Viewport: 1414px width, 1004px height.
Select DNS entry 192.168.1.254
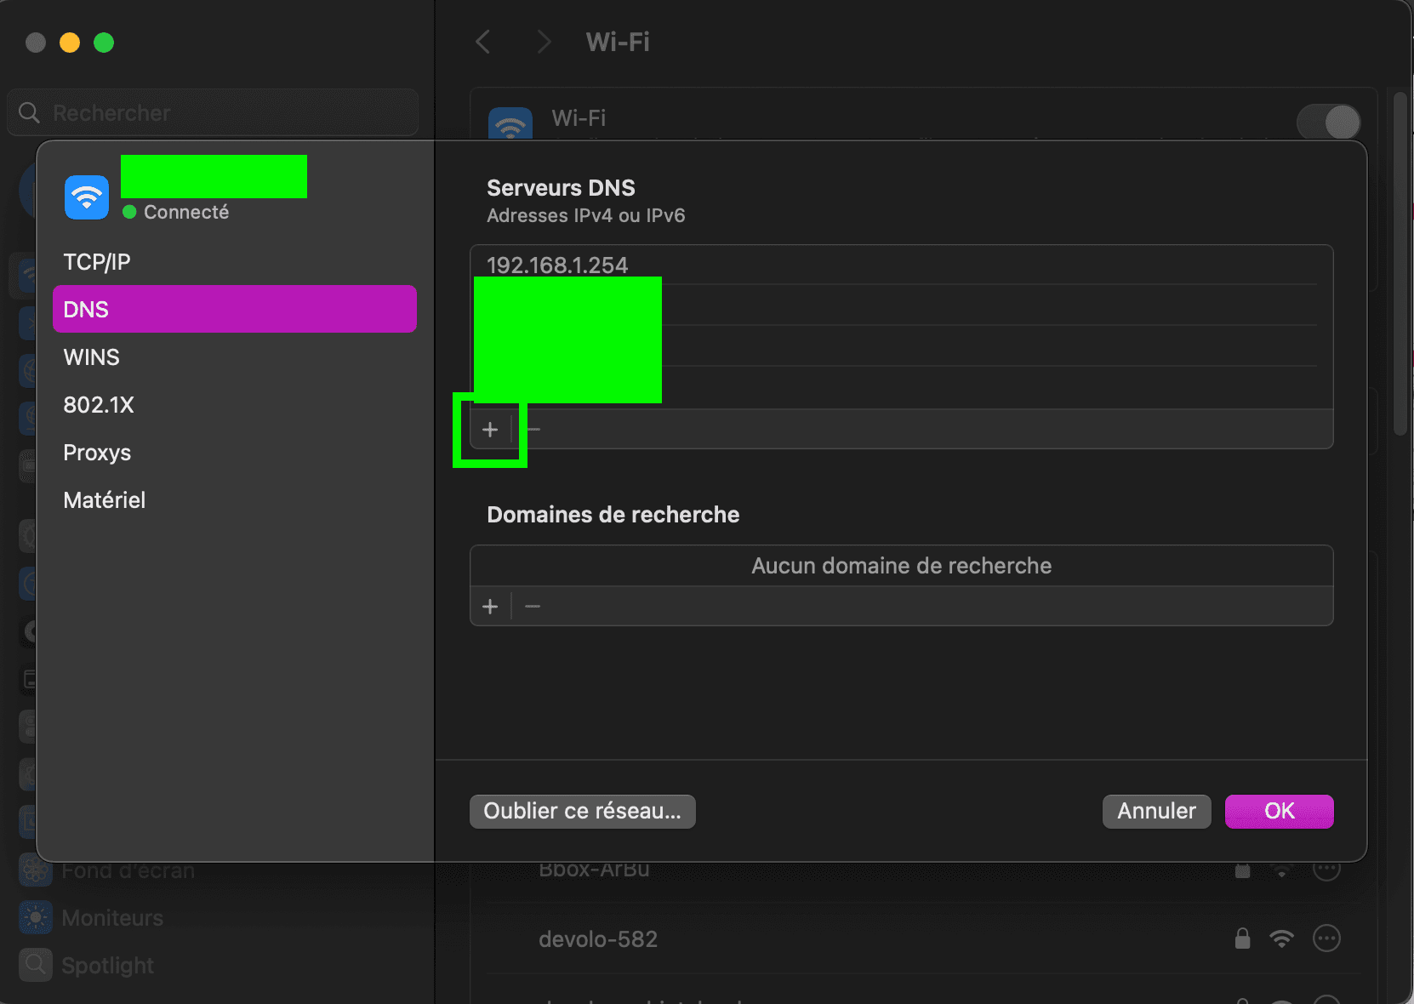click(902, 265)
